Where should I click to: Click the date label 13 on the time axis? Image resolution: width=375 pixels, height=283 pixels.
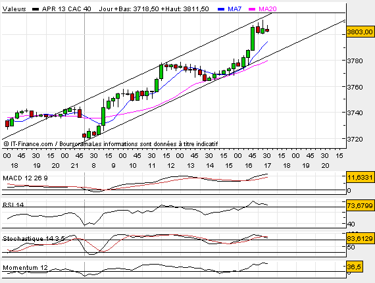tap(191, 166)
